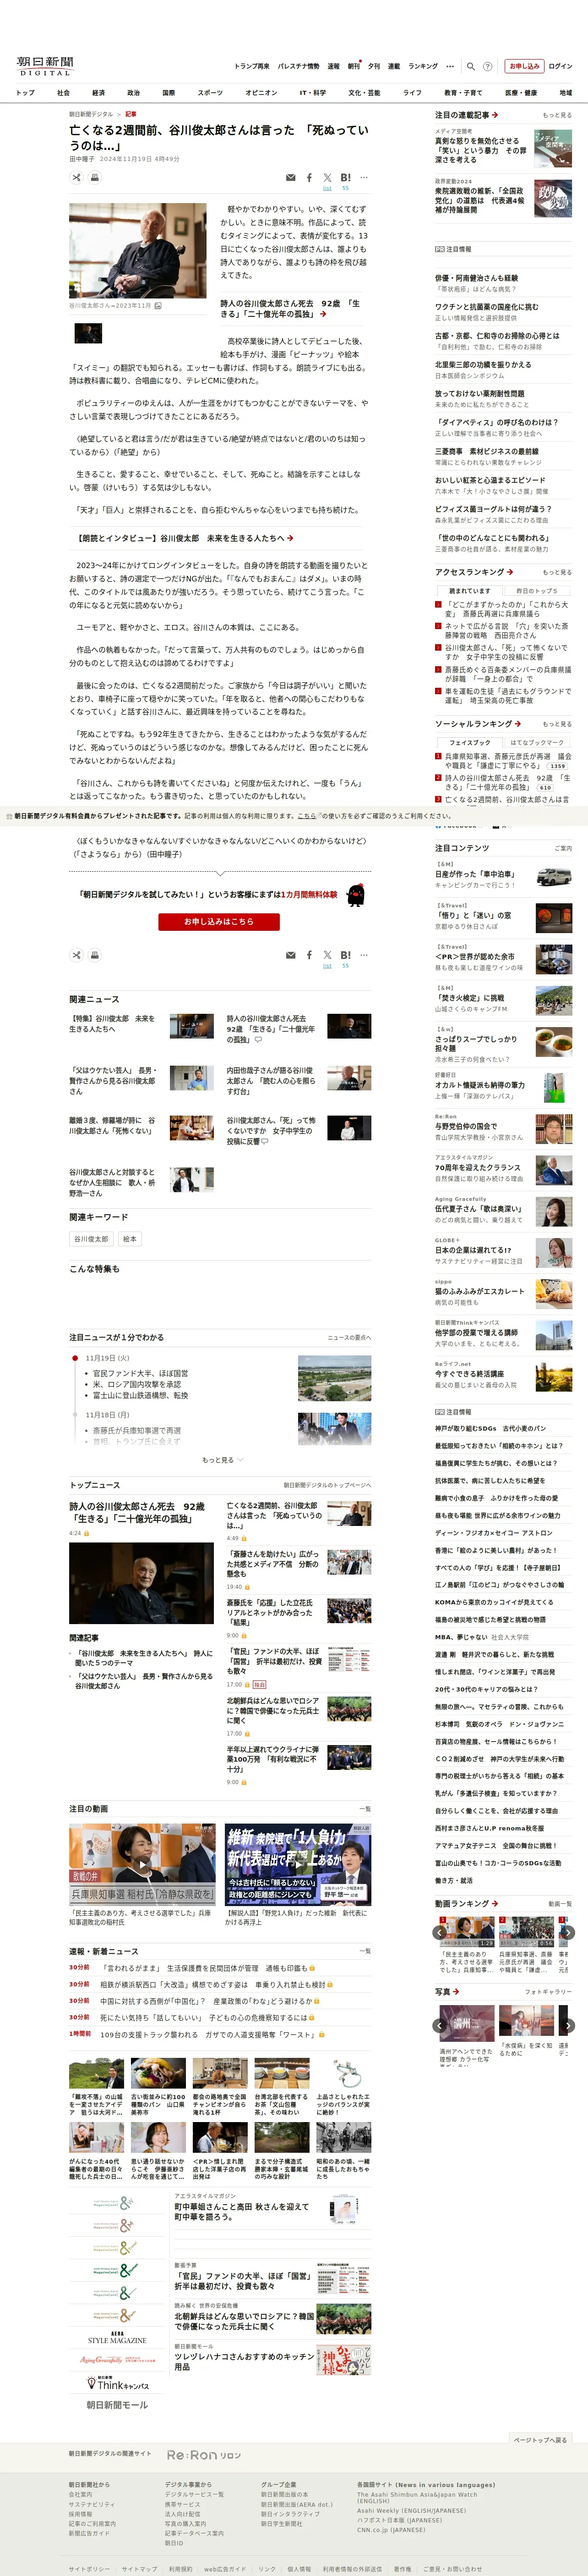The image size is (588, 2576).
Task: Click ページトップへ戻る button
Action: pos(540,2439)
